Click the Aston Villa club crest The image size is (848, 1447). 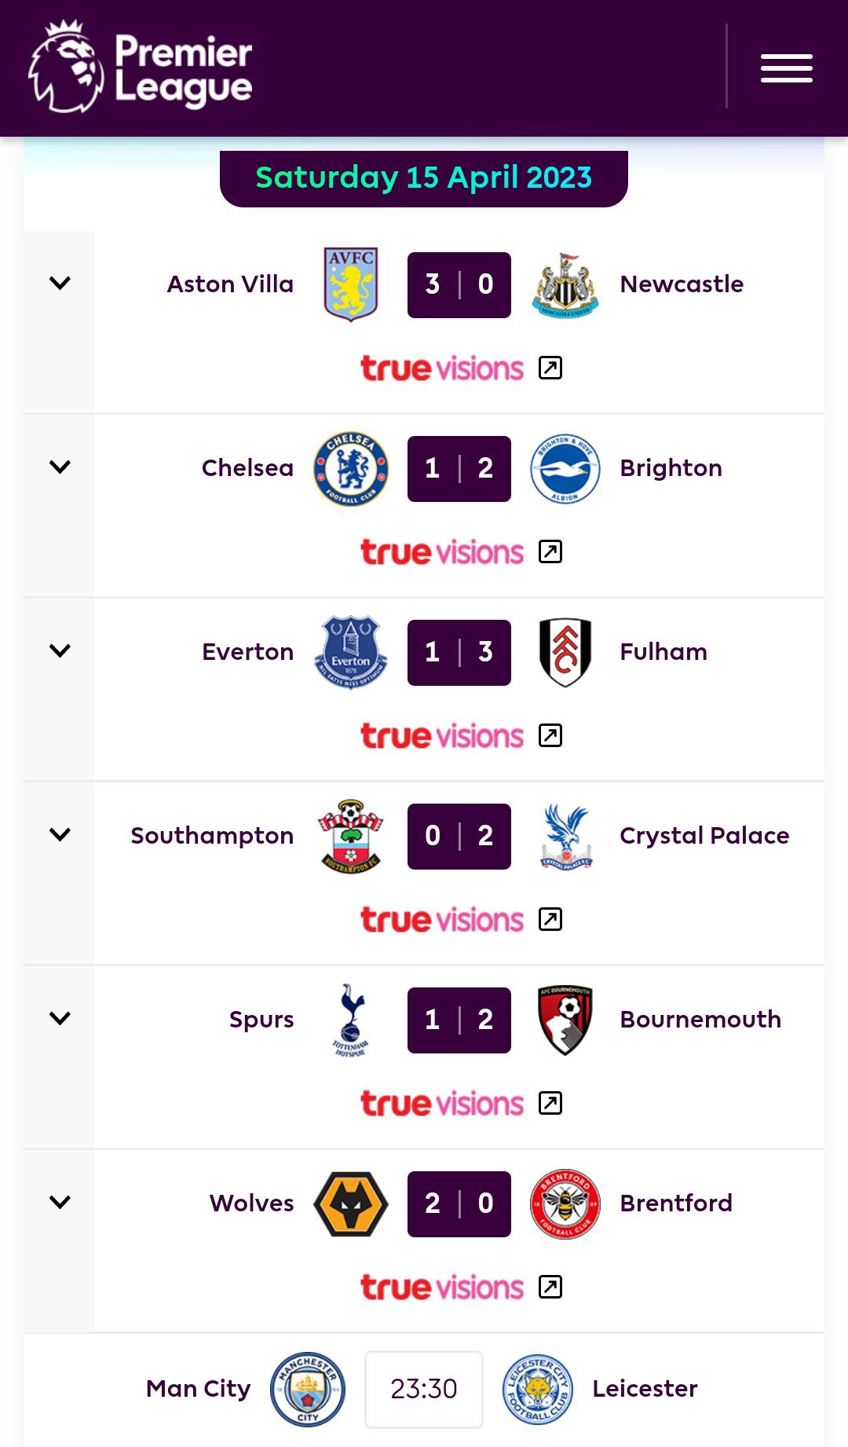351,284
